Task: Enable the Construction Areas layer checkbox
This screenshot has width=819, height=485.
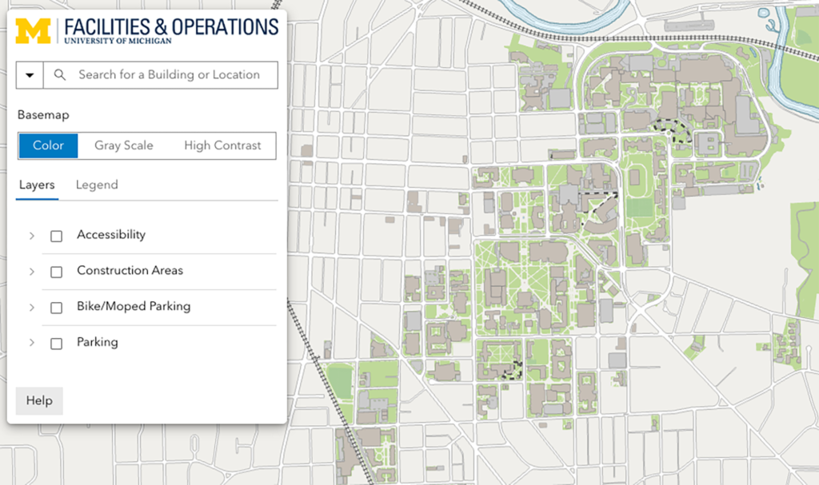Action: (x=57, y=272)
